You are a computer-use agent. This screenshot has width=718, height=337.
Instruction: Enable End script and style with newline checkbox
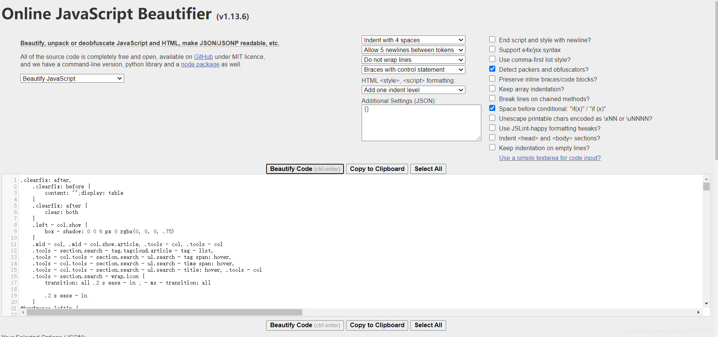(492, 40)
